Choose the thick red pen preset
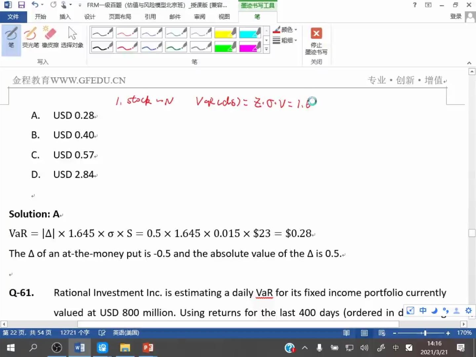This screenshot has height=357, width=476. pyautogui.click(x=127, y=47)
